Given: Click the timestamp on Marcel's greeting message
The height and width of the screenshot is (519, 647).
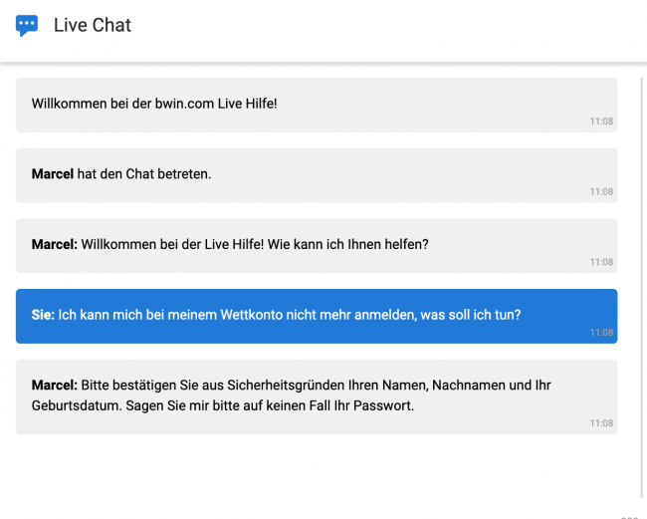Looking at the screenshot, I should [601, 263].
